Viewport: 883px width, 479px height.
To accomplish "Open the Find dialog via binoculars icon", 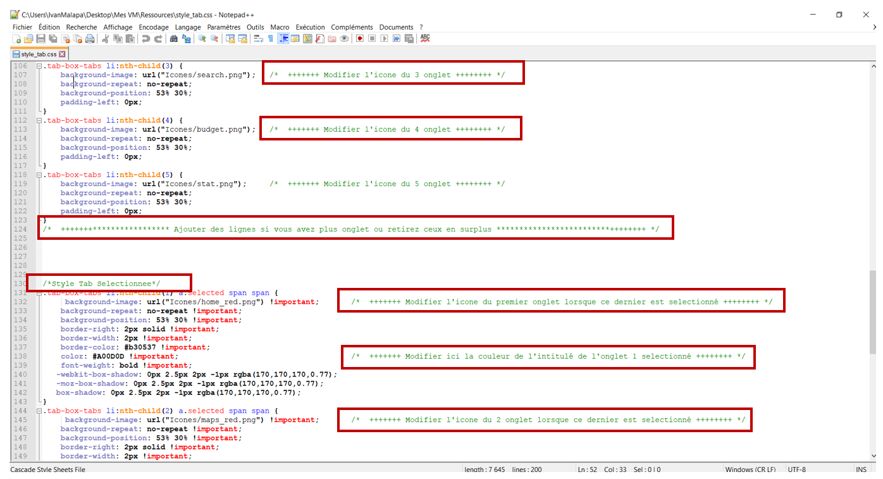I will click(174, 39).
